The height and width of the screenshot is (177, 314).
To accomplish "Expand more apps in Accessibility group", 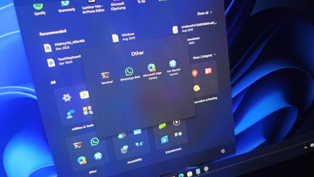I will (139, 143).
